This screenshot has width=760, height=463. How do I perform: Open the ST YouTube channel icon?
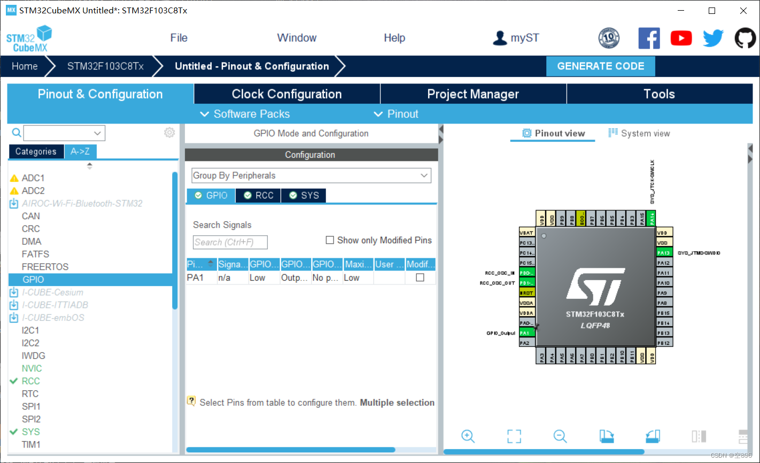pyautogui.click(x=681, y=38)
